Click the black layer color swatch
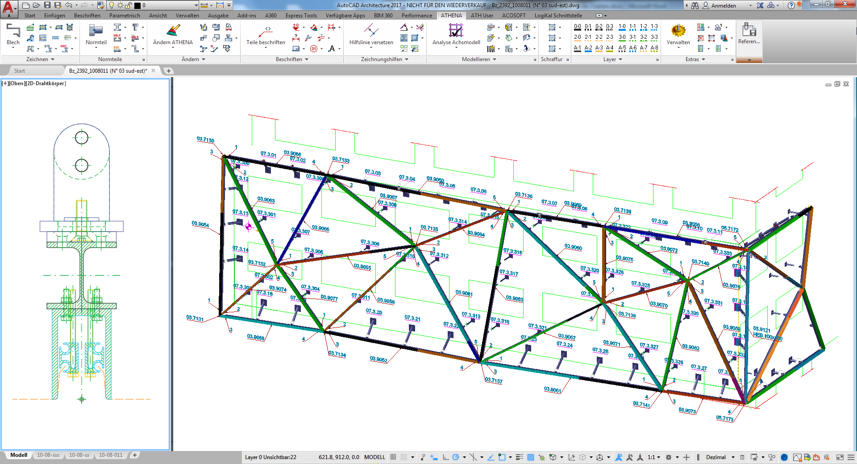Screen dimensions: 857x464 137,5
